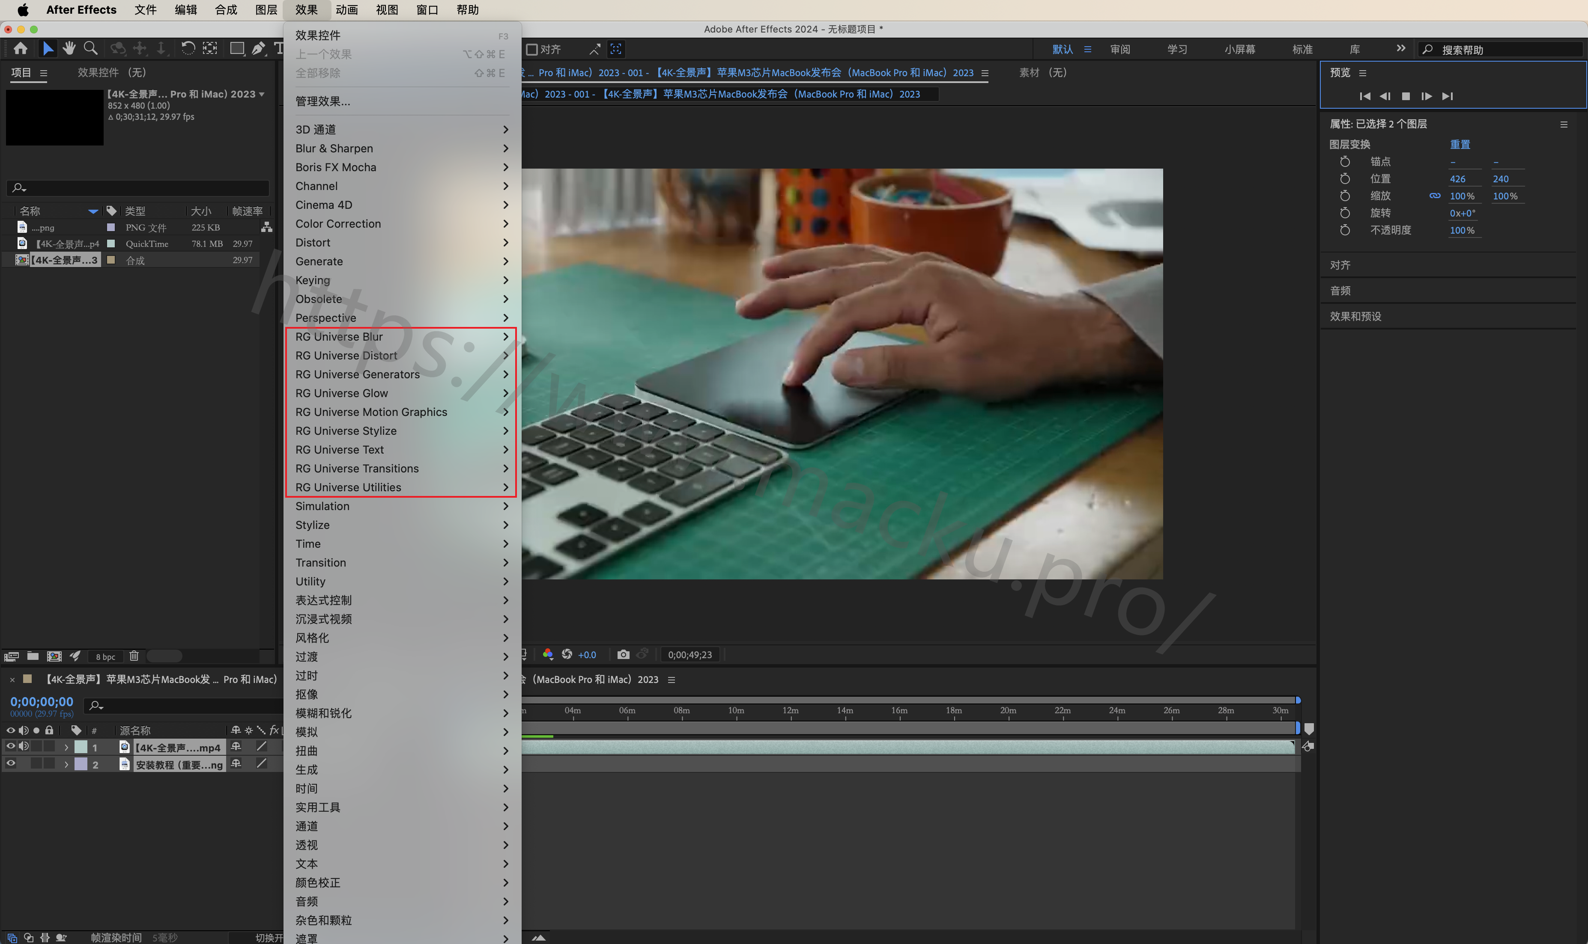Screen dimensions: 1588x944
Task: Click the Interpret Footage icon in the Project panel
Action: pos(12,656)
